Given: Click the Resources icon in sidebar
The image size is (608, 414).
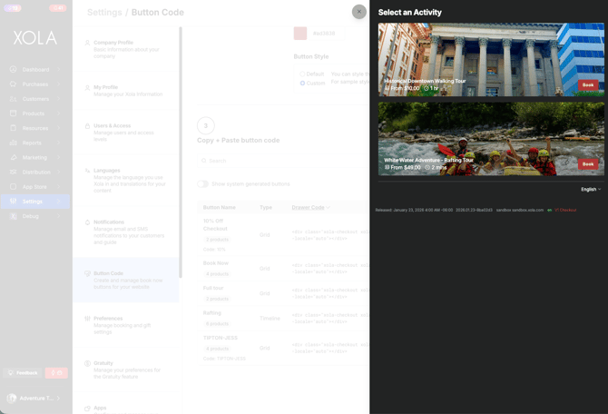Looking at the screenshot, I should coord(14,128).
